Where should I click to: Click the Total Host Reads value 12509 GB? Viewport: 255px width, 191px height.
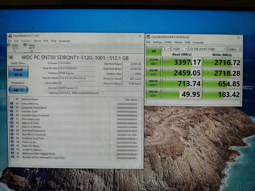(x=132, y=64)
